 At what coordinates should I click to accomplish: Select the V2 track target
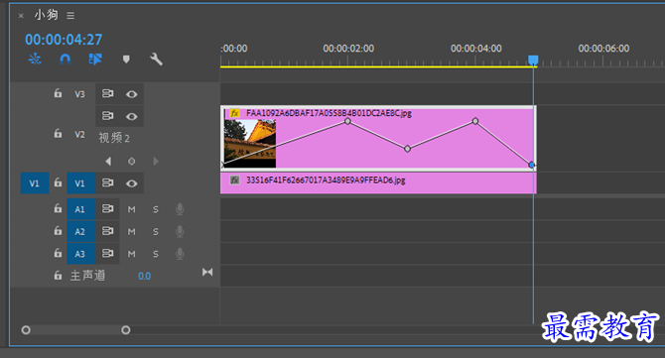click(79, 134)
